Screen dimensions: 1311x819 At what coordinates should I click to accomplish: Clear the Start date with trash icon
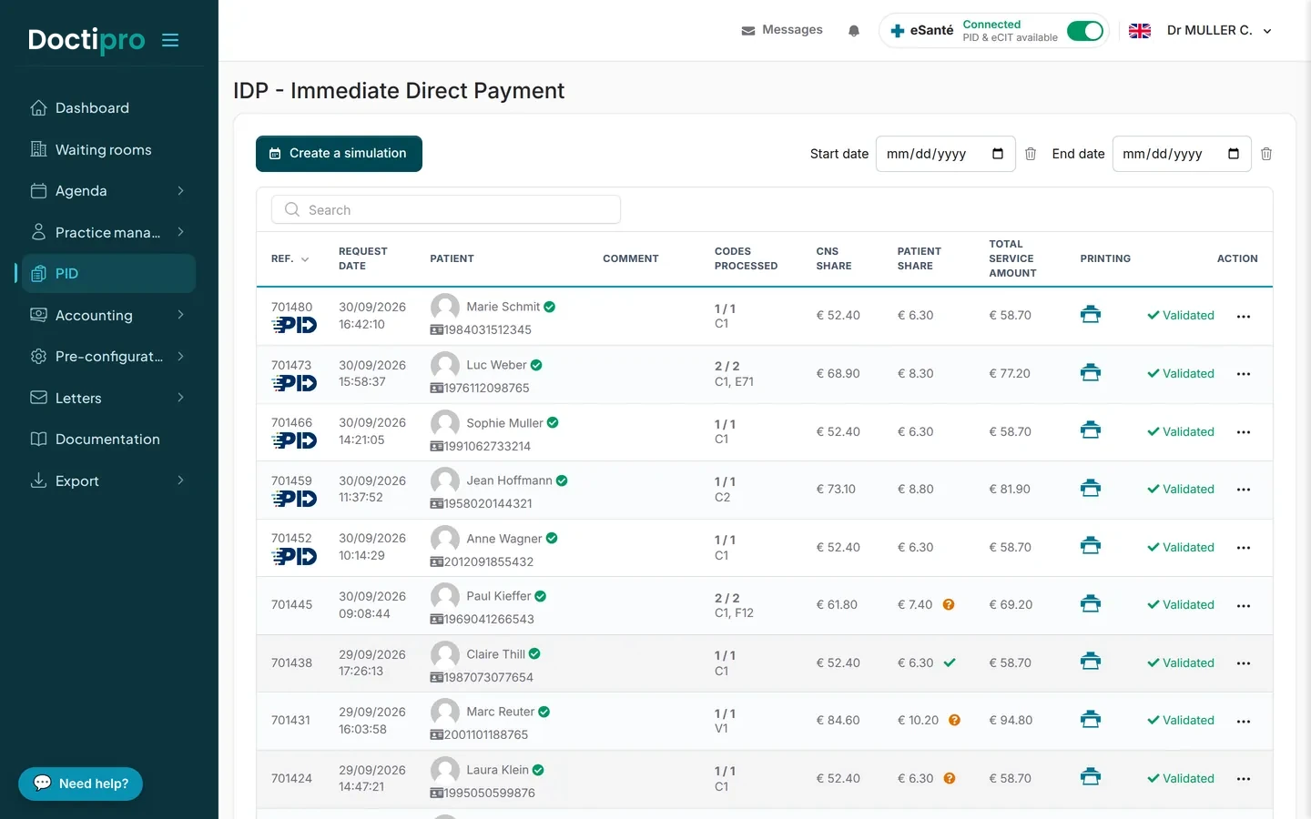coord(1031,154)
